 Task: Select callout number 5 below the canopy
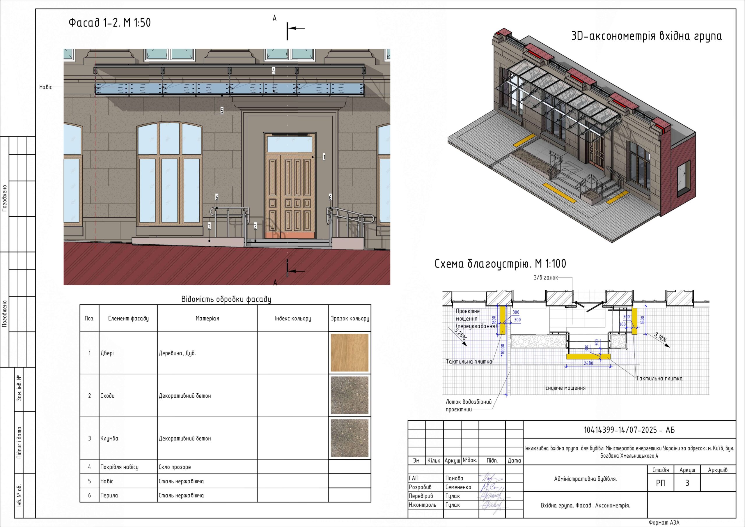(x=222, y=111)
